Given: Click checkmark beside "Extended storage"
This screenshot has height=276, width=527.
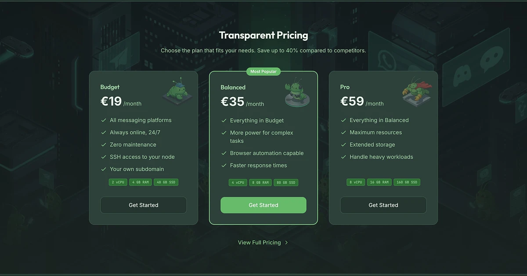Looking at the screenshot, I should click(x=343, y=144).
